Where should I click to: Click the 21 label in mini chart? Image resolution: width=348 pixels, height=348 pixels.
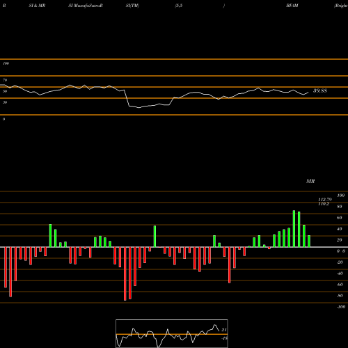(224, 330)
